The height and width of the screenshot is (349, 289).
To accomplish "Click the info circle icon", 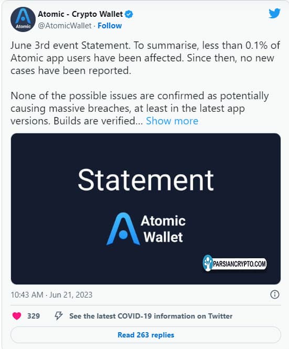I will pos(274,294).
